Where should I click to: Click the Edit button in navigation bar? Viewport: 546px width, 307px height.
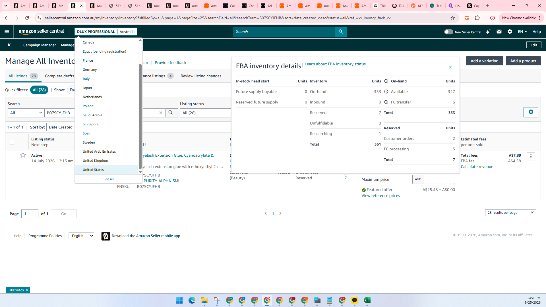(534, 45)
